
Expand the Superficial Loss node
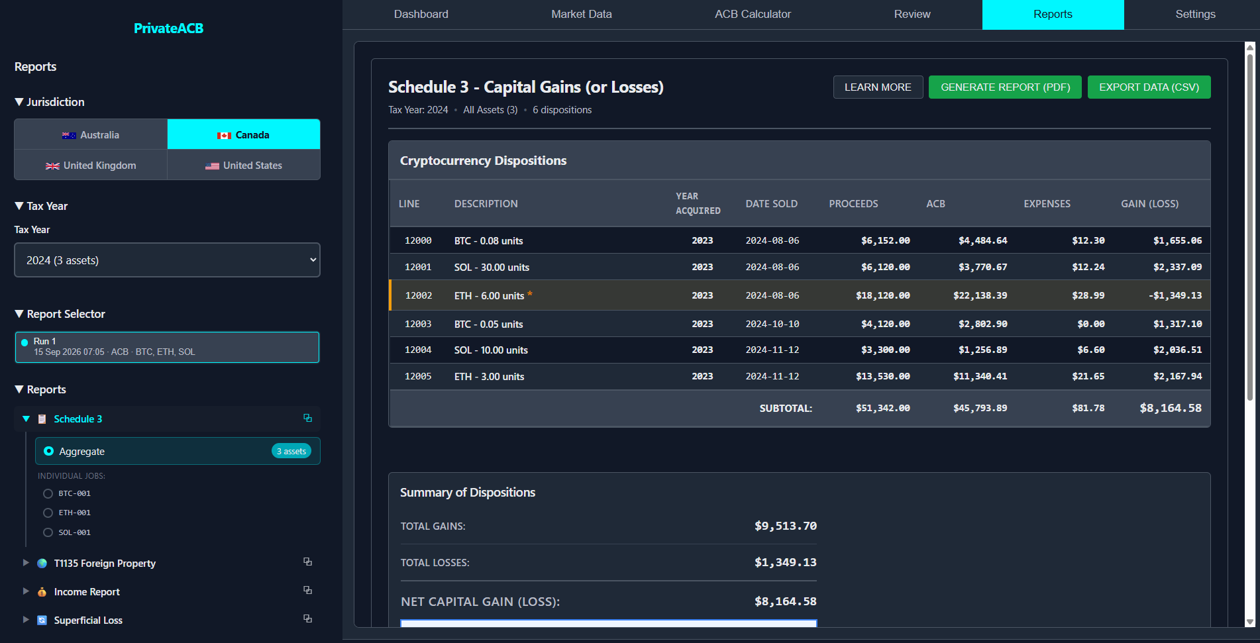(x=26, y=620)
